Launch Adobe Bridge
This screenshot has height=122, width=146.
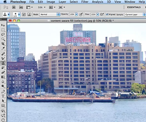[14, 7]
